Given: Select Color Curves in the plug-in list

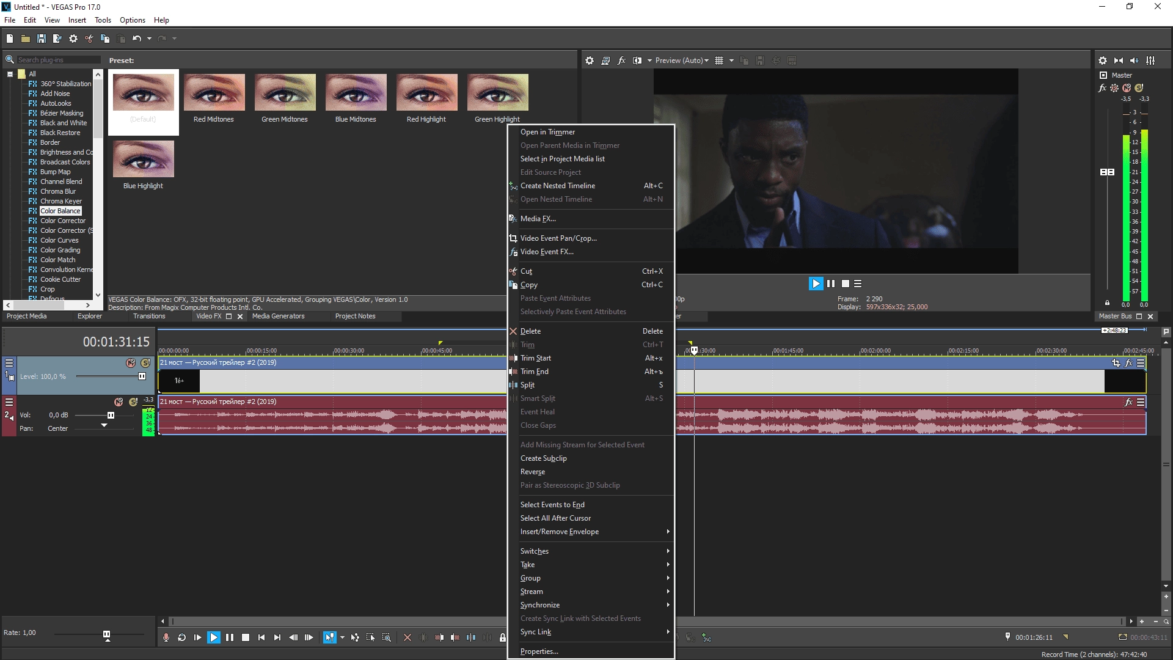Looking at the screenshot, I should [59, 240].
